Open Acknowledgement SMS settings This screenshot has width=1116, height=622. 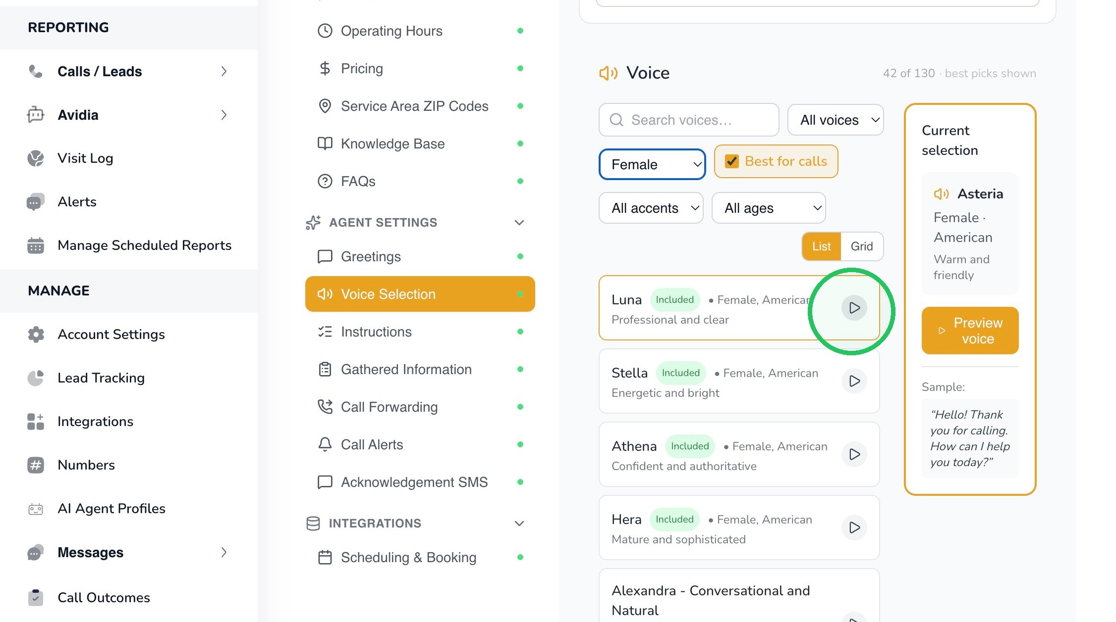pos(420,482)
